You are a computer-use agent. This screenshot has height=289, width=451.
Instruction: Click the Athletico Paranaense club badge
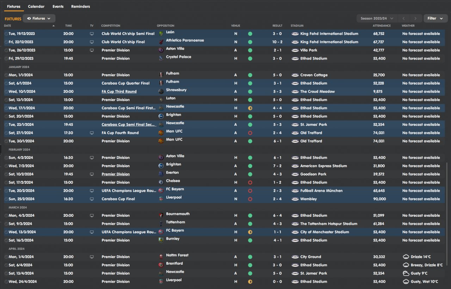click(x=161, y=42)
